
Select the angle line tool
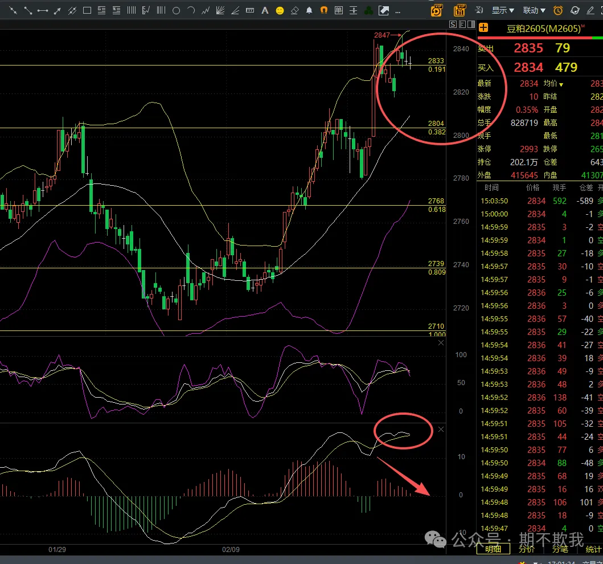(235, 11)
